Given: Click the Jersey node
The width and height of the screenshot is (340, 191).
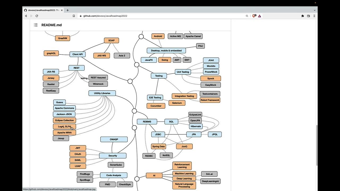Looking at the screenshot, I should pos(51,78).
